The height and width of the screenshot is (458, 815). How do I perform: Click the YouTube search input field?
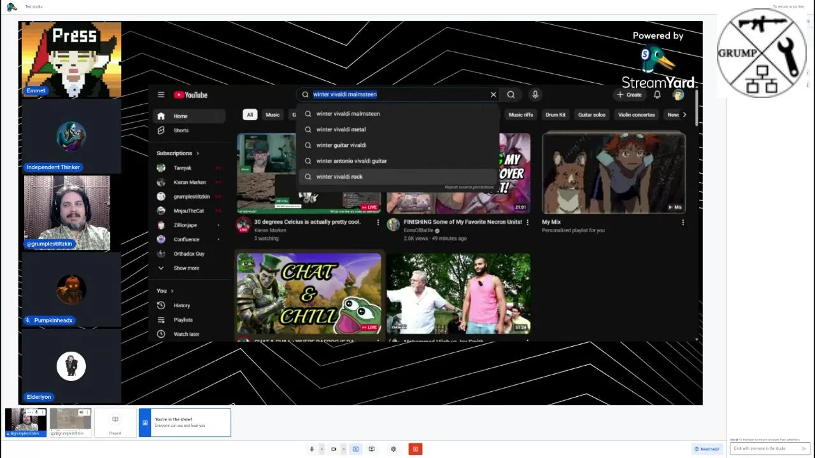click(x=398, y=94)
